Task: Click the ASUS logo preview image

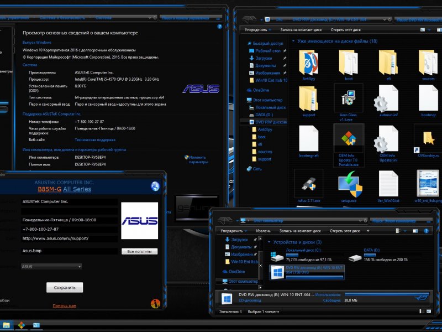Action: (140, 220)
